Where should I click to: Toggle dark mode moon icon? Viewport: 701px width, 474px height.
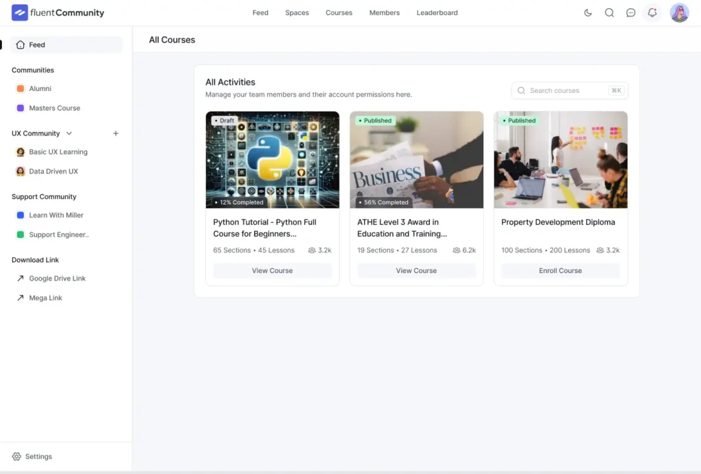[x=588, y=12]
